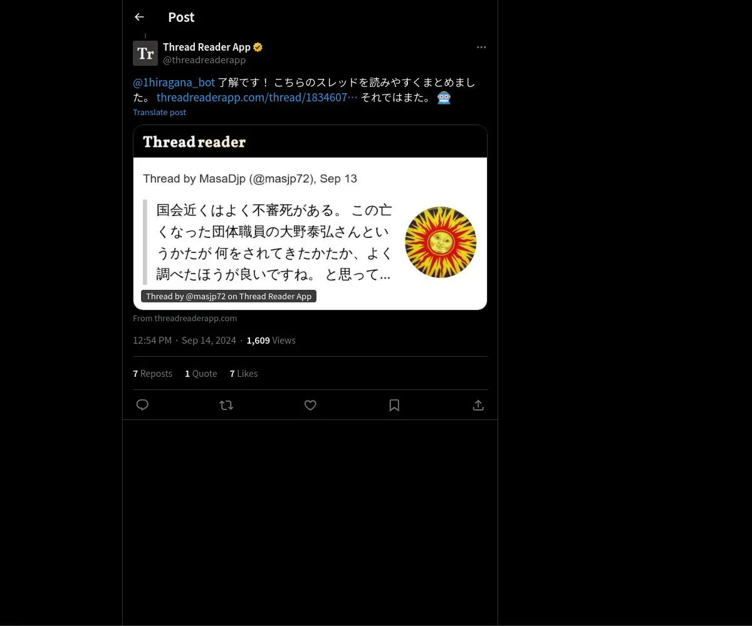The width and height of the screenshot is (752, 626).
Task: Click the gold verified badge
Action: [x=258, y=47]
